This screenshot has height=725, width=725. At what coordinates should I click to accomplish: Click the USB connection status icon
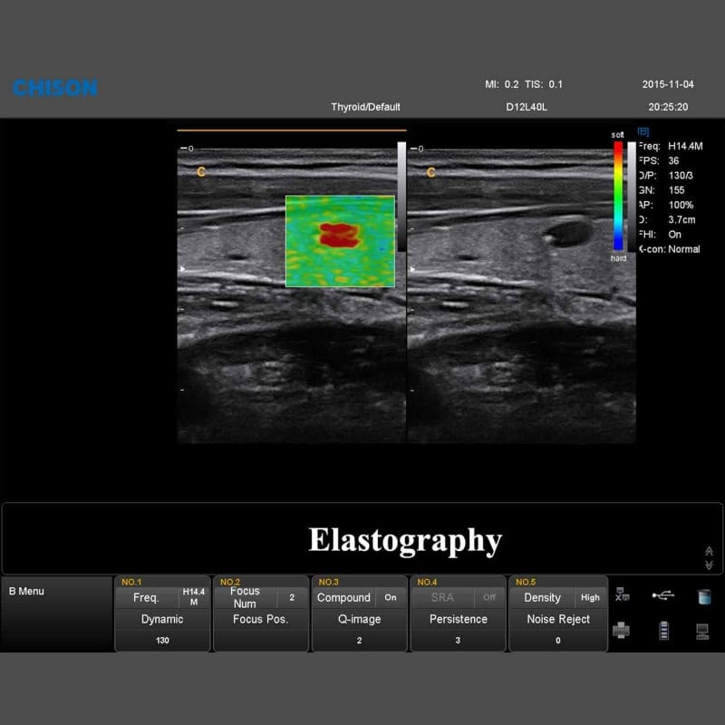pos(662,595)
